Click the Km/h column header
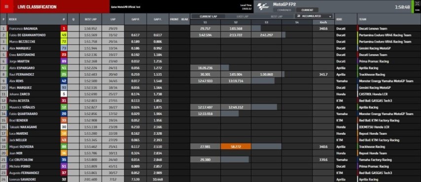This screenshot has height=182, width=421. coord(323,23)
